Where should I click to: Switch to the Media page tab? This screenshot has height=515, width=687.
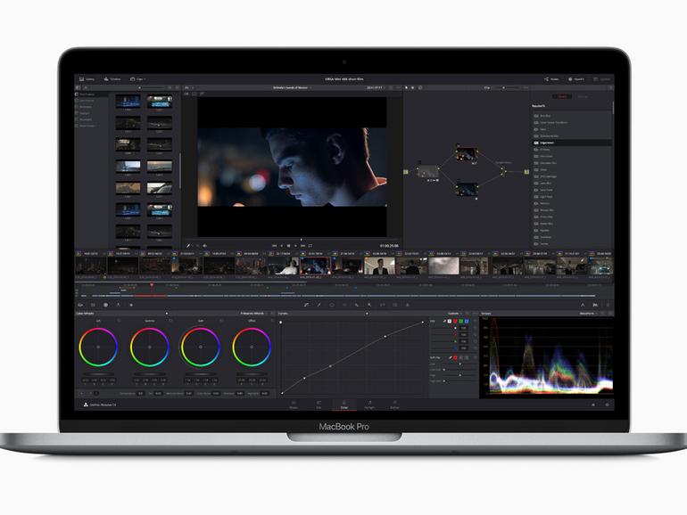[294, 405]
